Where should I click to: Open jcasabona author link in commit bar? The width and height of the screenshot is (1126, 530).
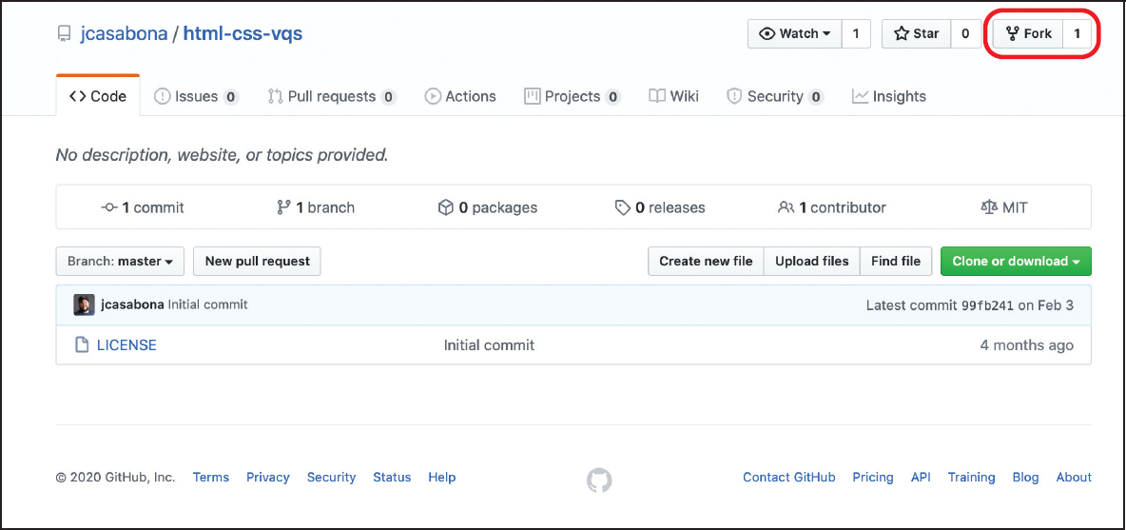tap(133, 304)
